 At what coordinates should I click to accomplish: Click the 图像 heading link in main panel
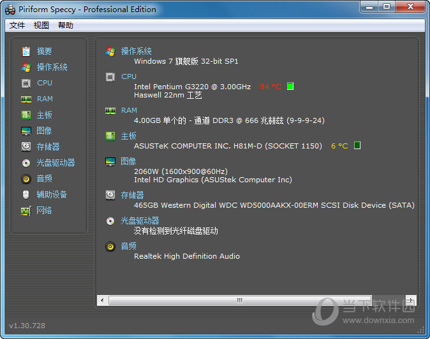[x=129, y=161]
